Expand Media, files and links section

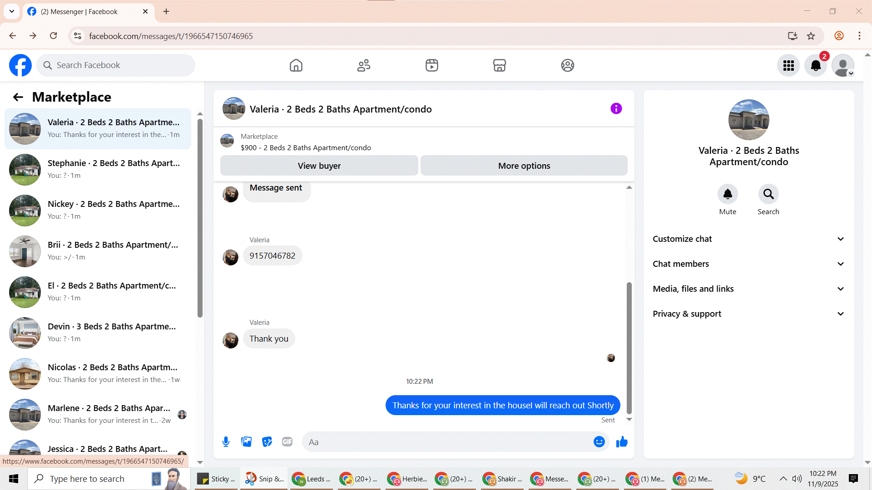point(748,289)
